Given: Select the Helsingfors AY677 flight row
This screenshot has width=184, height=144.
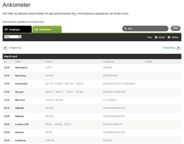Looking at the screenshot, I should (92, 67).
